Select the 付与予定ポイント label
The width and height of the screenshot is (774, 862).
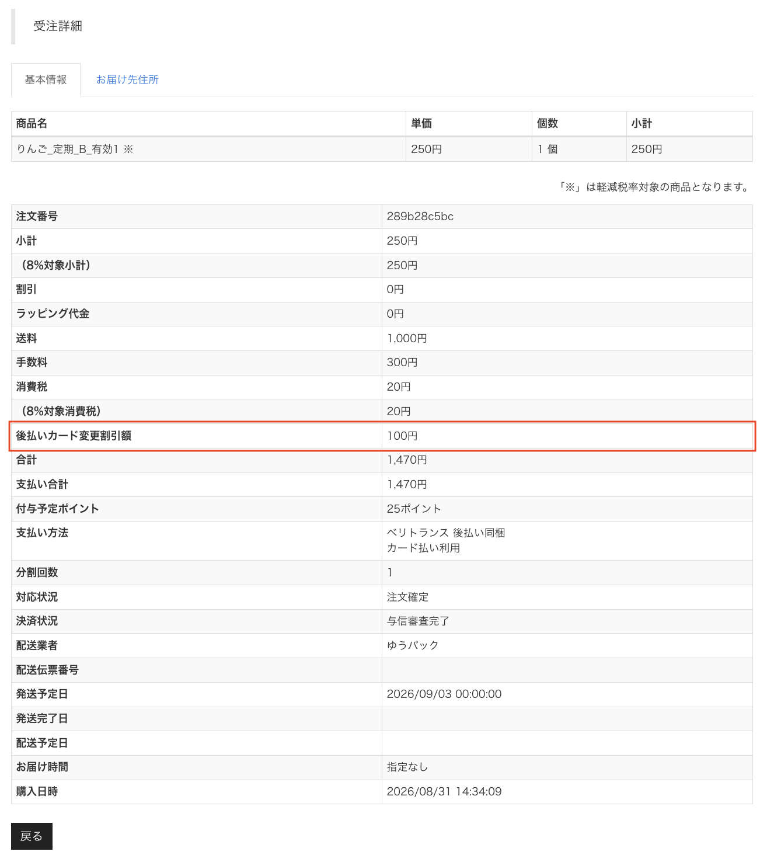57,509
